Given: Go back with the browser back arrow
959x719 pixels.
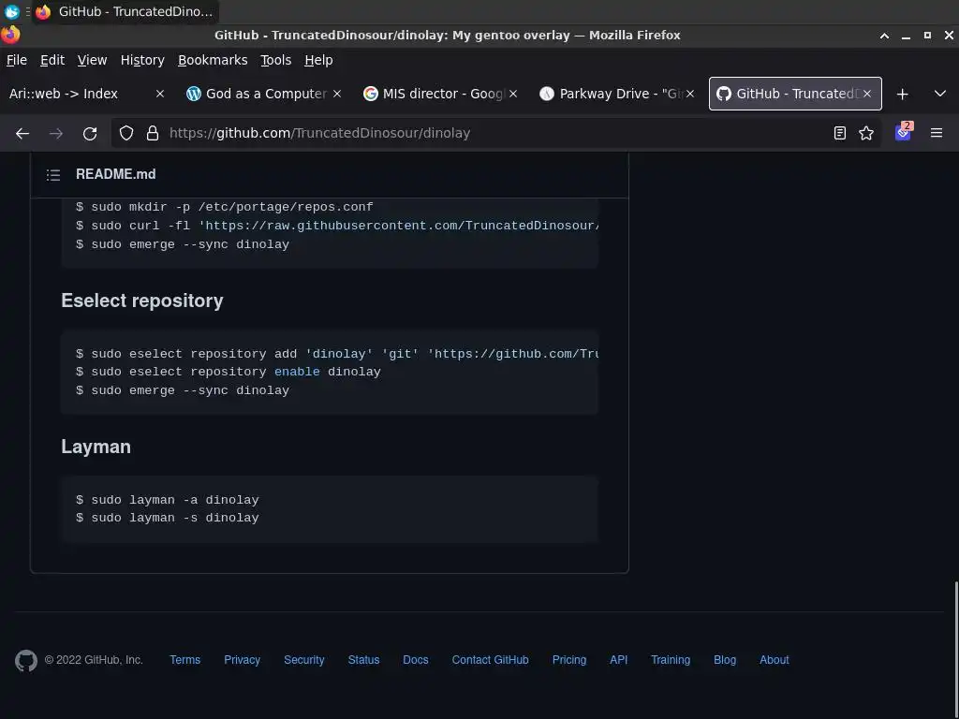Looking at the screenshot, I should [x=22, y=133].
